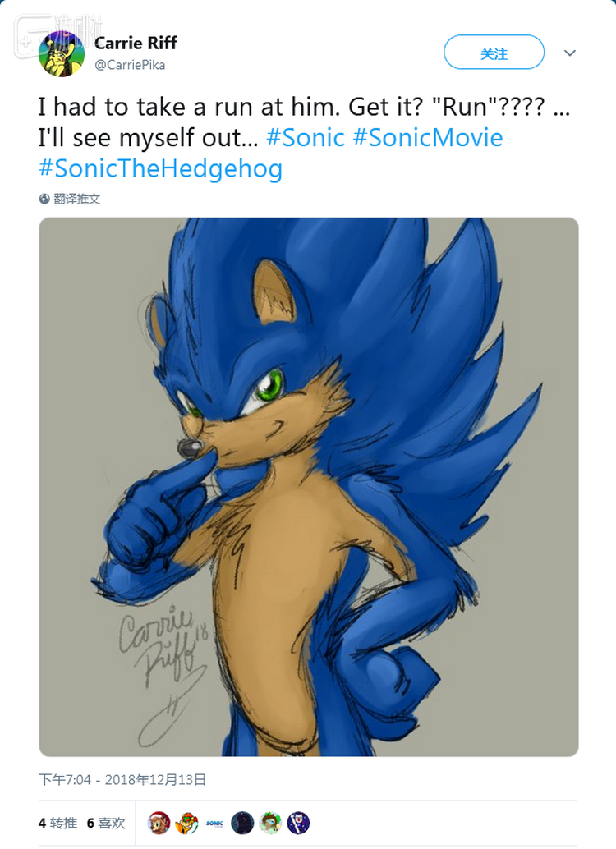
Task: Click the Sonic logo liker avatar
Action: coord(215,823)
